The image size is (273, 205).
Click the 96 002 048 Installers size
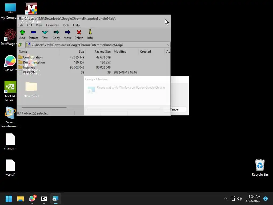point(77,68)
